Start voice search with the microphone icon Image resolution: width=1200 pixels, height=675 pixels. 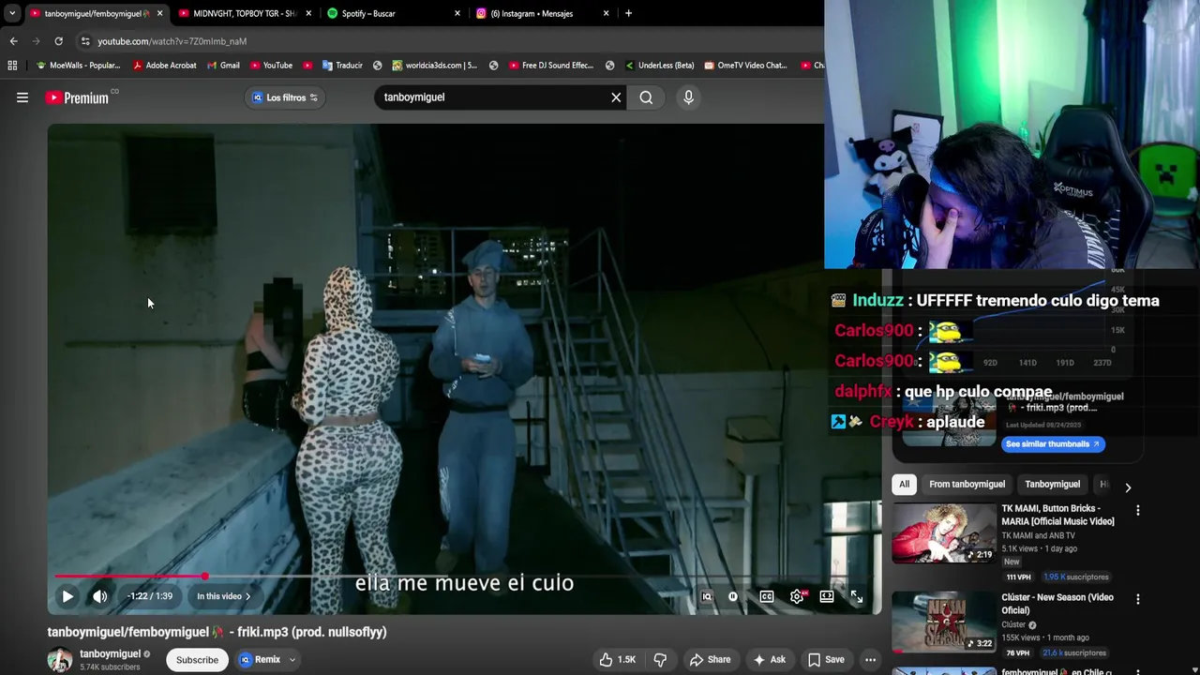[688, 97]
